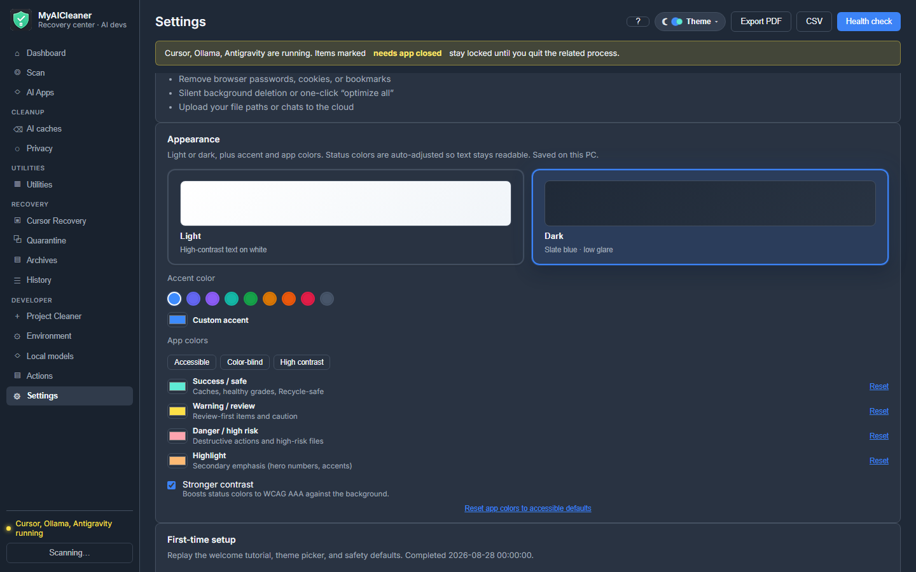Apply the High contrast color preset
The width and height of the screenshot is (916, 572).
[302, 362]
